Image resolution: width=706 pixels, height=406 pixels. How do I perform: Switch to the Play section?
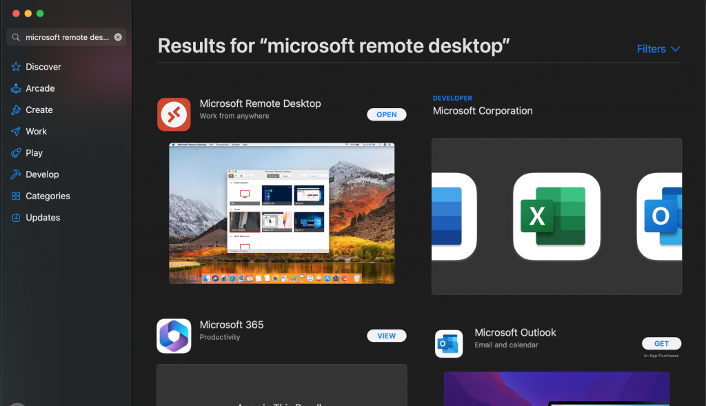tap(34, 153)
